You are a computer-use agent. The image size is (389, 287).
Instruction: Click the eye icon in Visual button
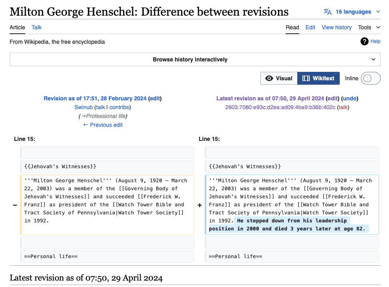click(x=269, y=78)
